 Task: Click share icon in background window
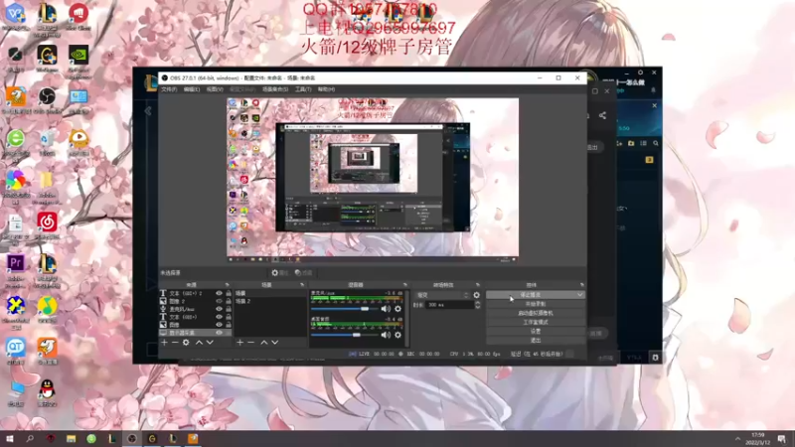[602, 115]
